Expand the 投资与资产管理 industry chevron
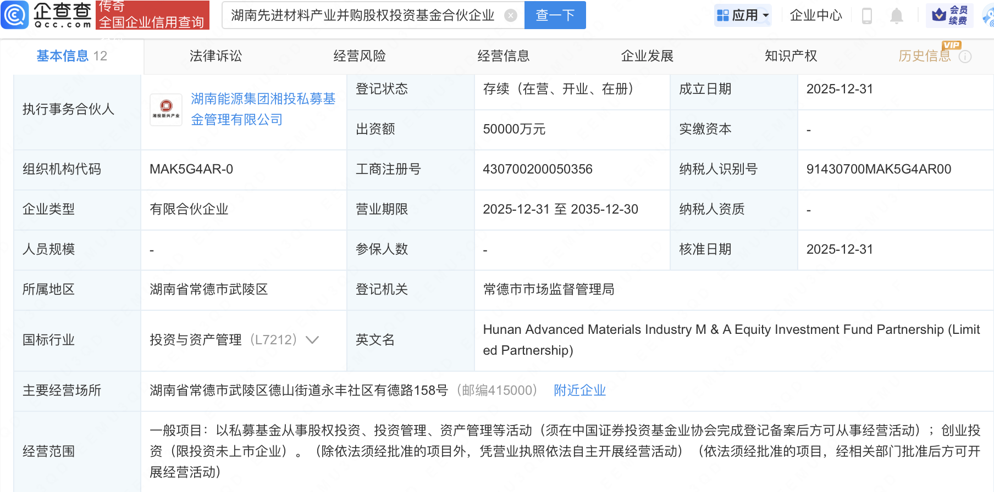The width and height of the screenshot is (994, 492). pos(312,340)
